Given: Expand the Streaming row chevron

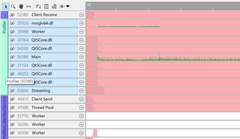Looking at the screenshot, I should [81, 91].
